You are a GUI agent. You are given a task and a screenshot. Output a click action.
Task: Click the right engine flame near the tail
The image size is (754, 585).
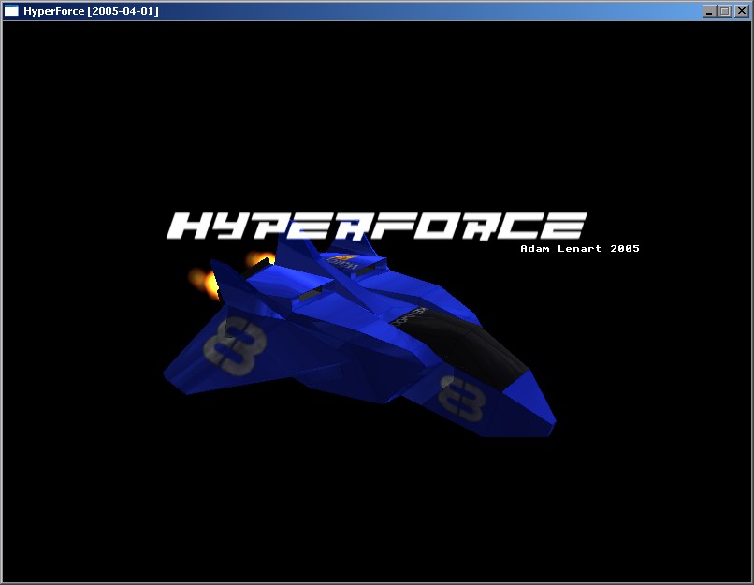256,260
